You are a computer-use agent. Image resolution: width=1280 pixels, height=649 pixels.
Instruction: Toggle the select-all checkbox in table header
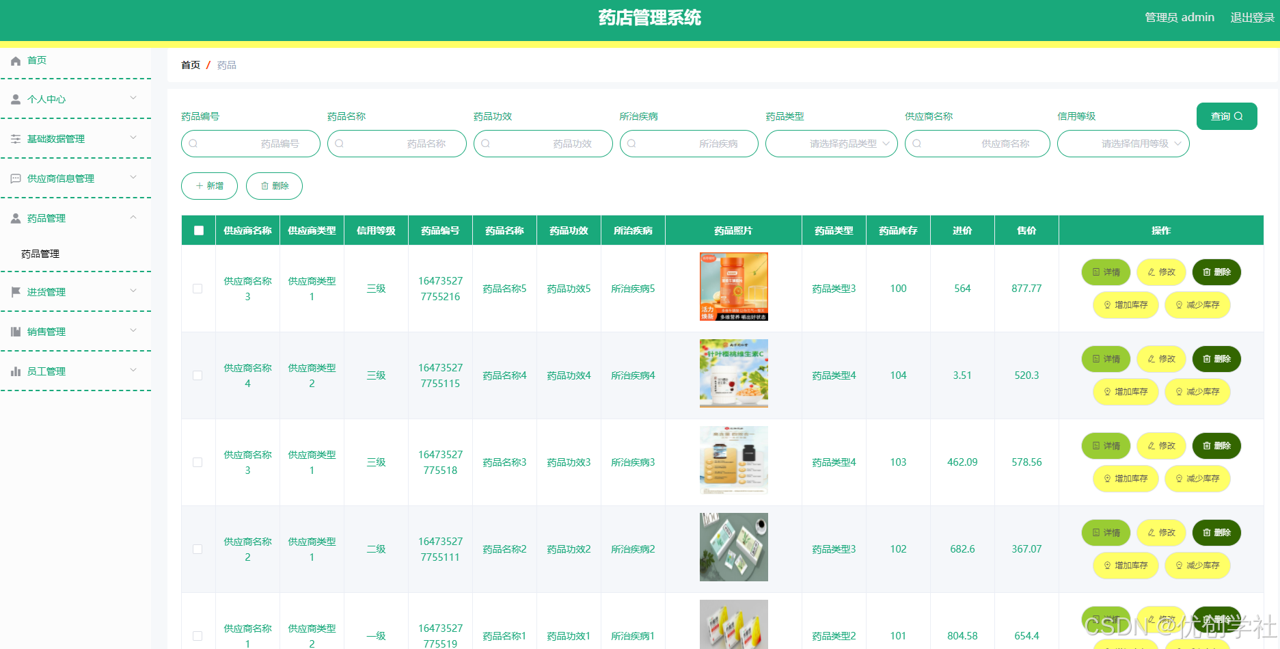coord(198,230)
